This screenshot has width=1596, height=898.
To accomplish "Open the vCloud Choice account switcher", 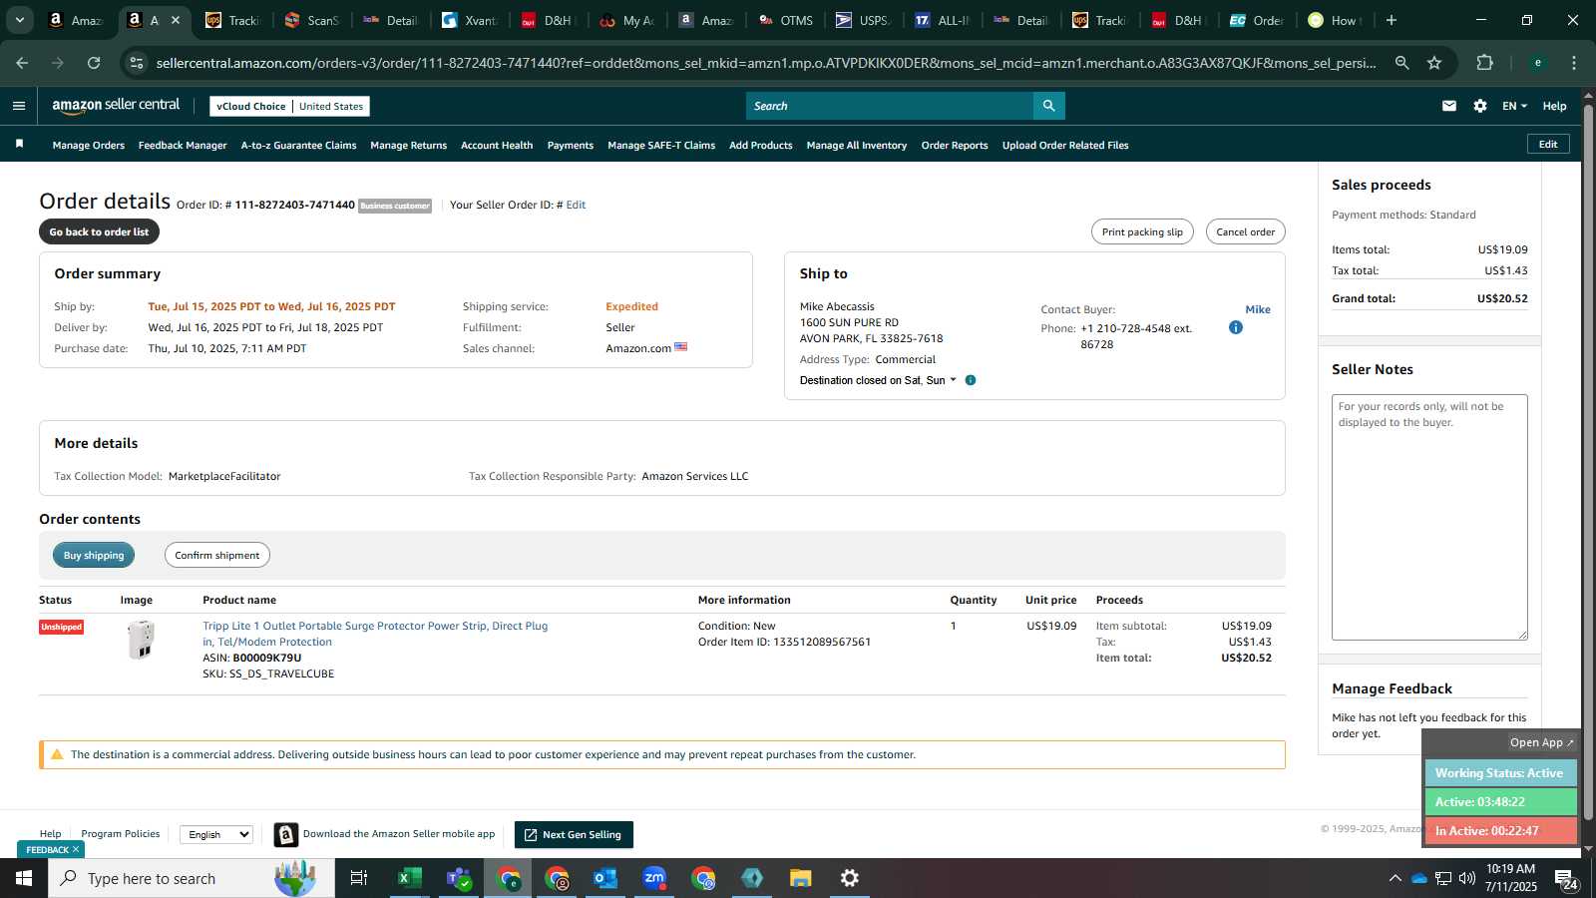I will (289, 106).
